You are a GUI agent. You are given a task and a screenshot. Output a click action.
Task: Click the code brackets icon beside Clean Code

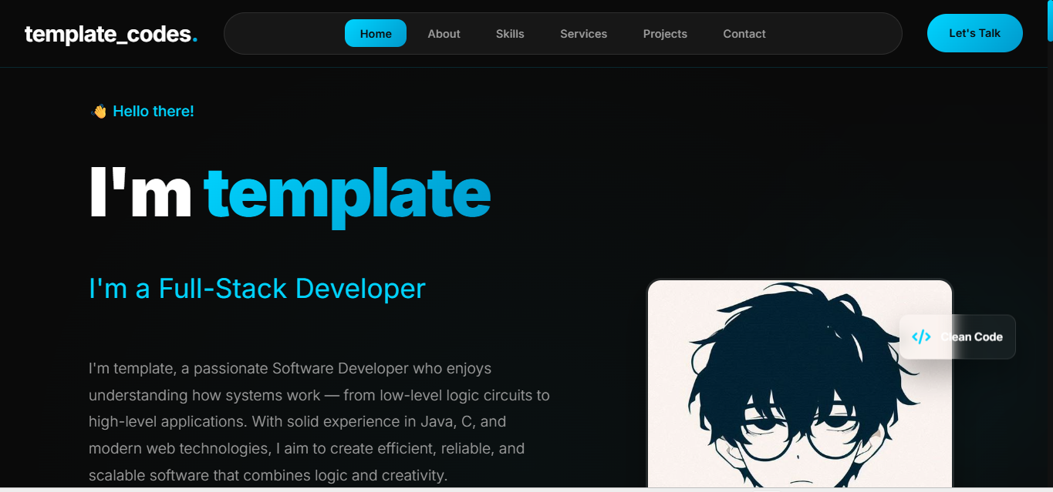point(921,336)
